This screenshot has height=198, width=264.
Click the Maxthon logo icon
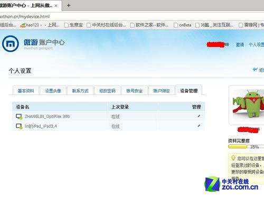pyautogui.click(x=11, y=44)
